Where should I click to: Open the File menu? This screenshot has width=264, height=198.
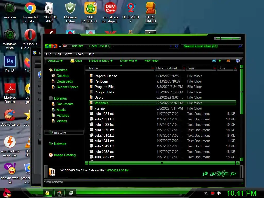pyautogui.click(x=49, y=54)
